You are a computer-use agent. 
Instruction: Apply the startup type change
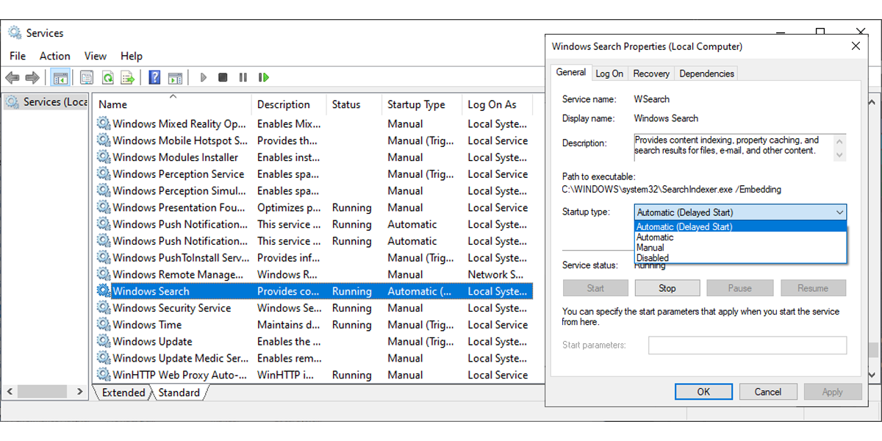(x=833, y=392)
